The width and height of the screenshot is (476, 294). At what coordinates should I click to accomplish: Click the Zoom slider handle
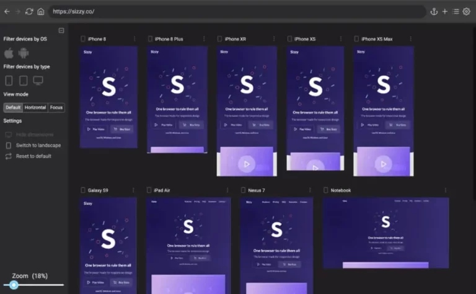point(14,285)
